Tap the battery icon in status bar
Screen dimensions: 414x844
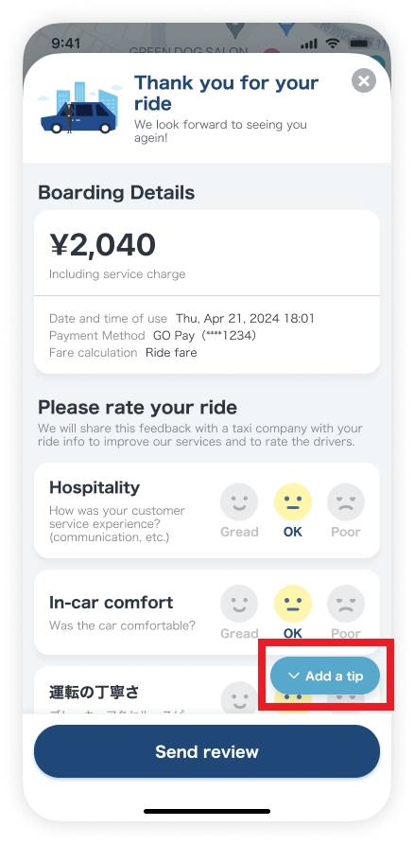tap(358, 44)
